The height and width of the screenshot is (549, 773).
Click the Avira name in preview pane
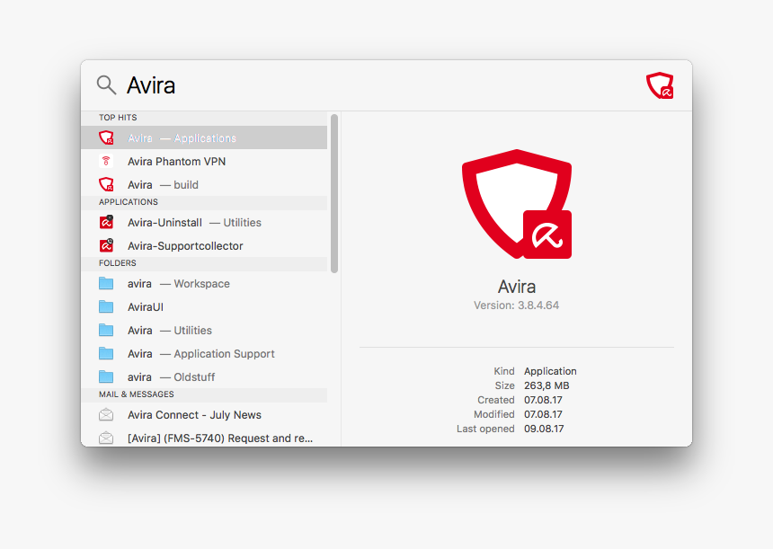pos(517,287)
